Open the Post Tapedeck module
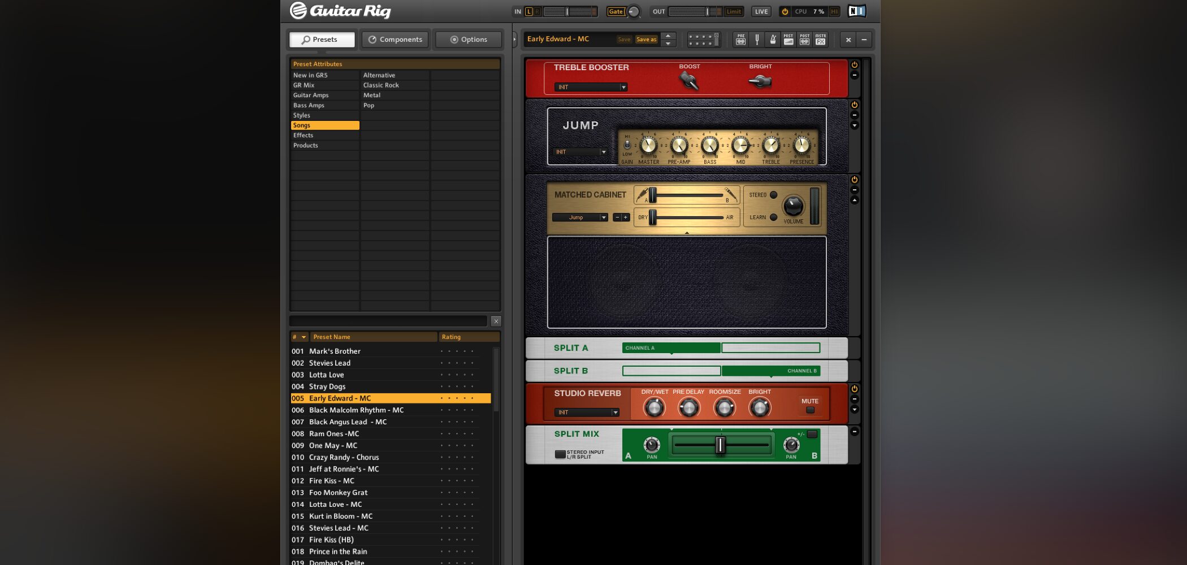This screenshot has height=565, width=1187. pyautogui.click(x=804, y=40)
